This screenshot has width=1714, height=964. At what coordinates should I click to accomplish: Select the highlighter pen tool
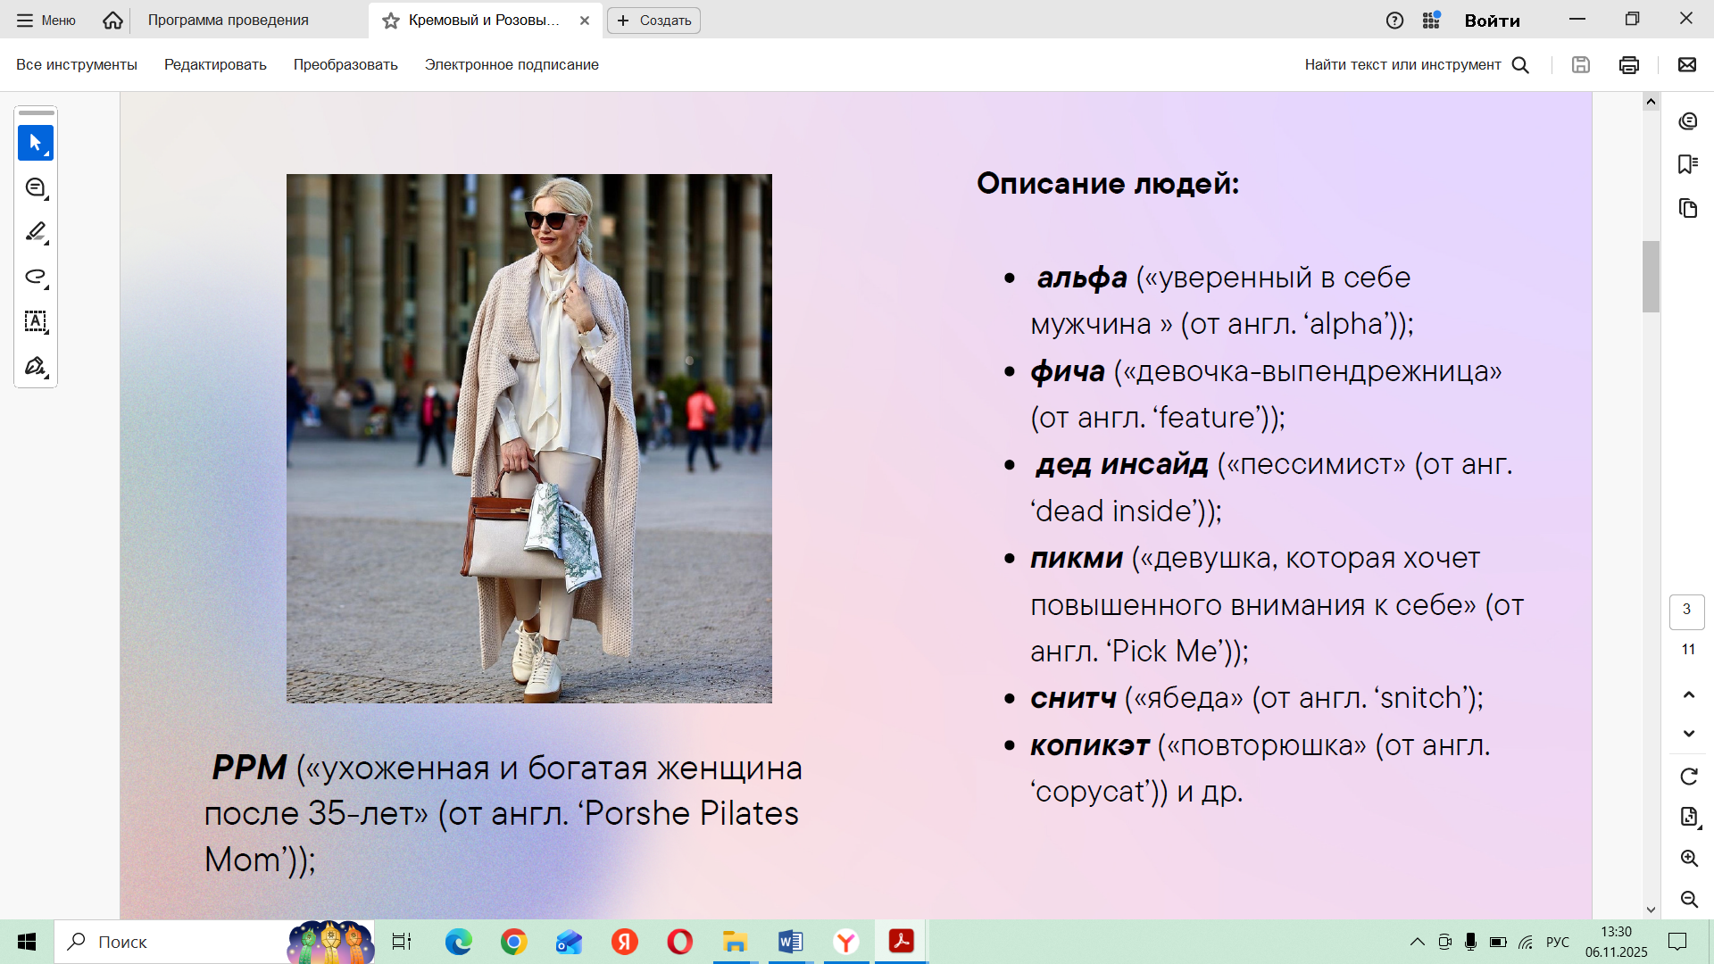pyautogui.click(x=36, y=232)
